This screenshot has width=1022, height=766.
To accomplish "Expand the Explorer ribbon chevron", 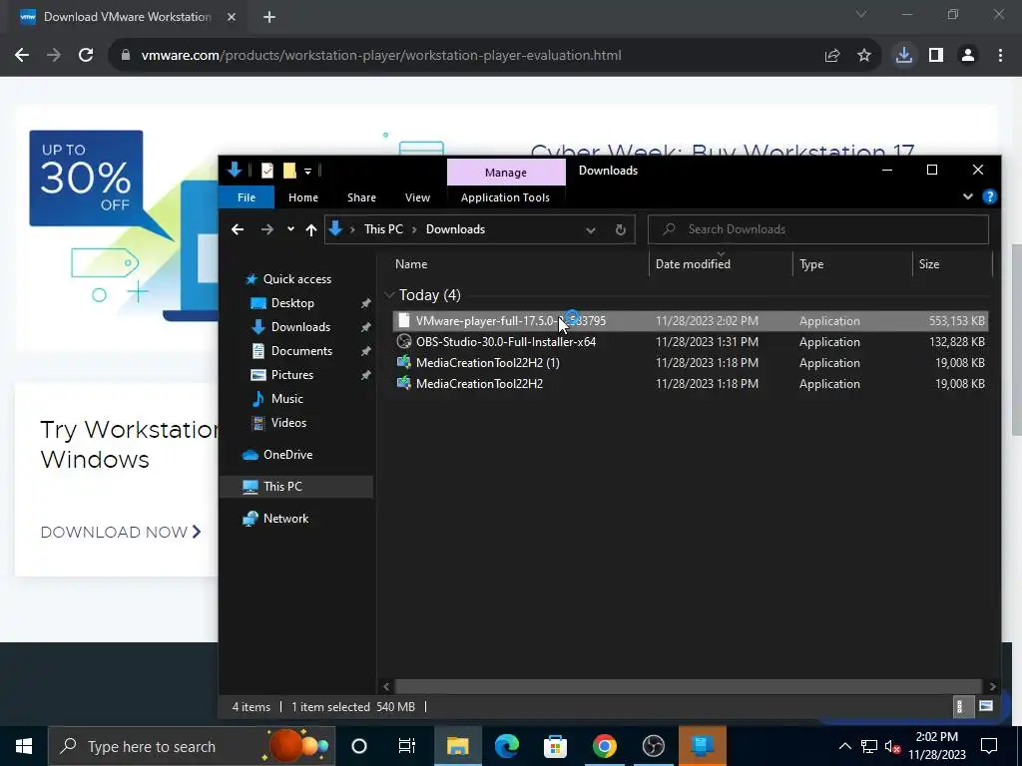I will tap(968, 196).
